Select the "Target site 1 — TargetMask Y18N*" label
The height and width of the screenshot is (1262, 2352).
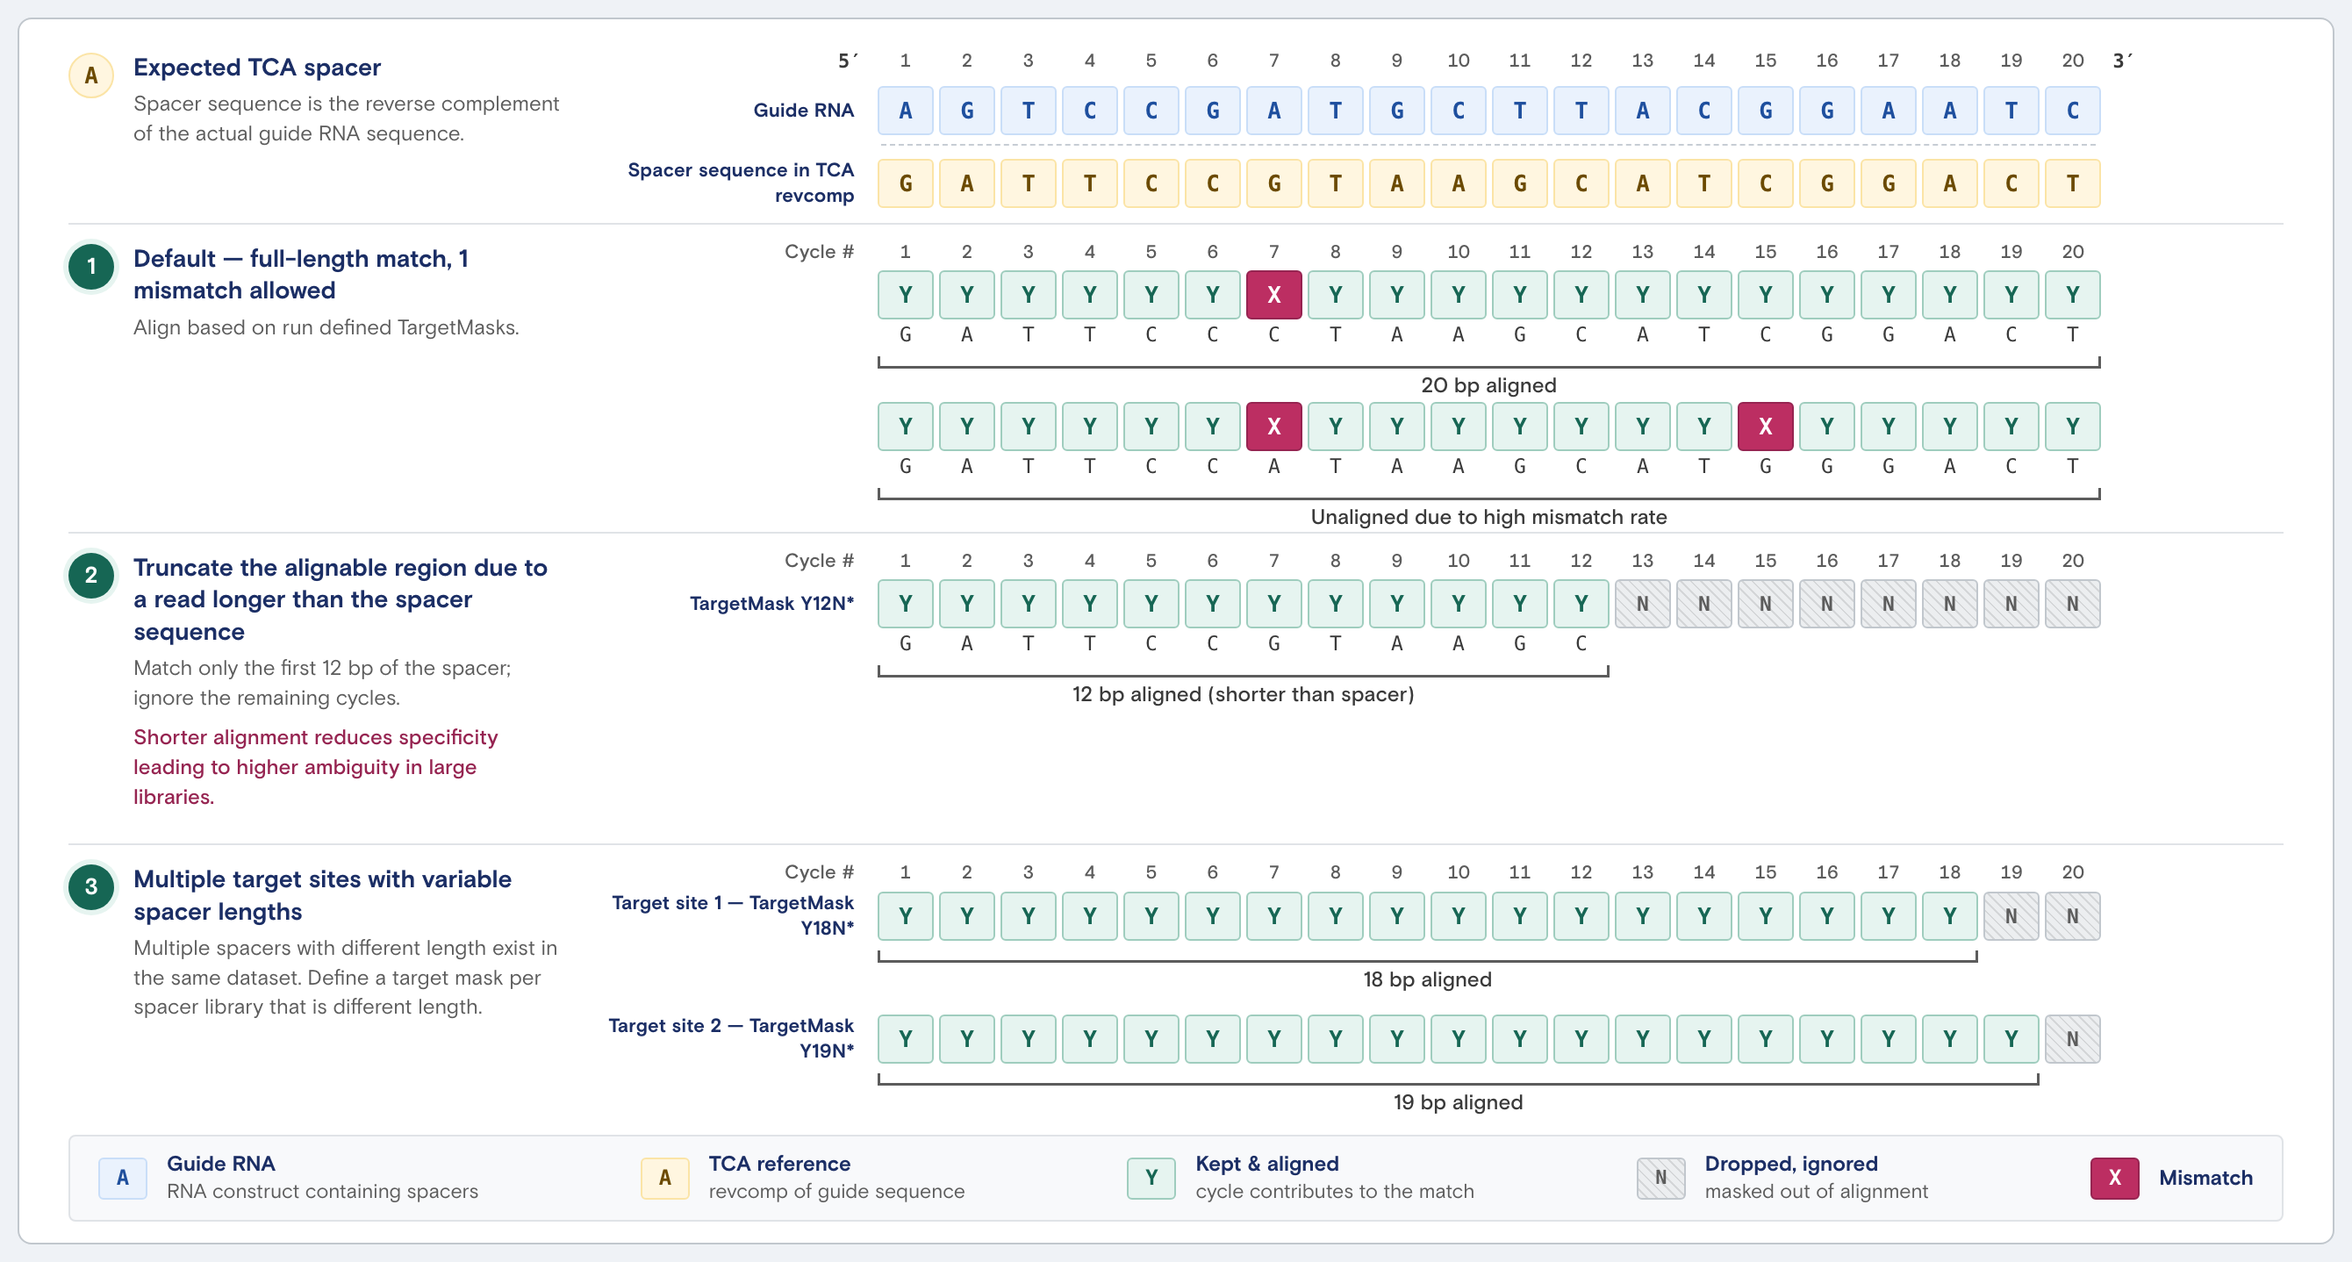733,915
